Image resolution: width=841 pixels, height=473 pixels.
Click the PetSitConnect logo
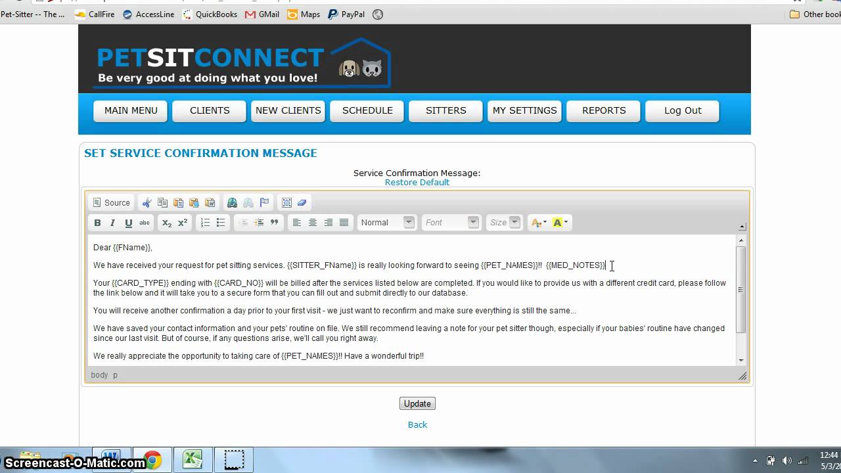(244, 62)
